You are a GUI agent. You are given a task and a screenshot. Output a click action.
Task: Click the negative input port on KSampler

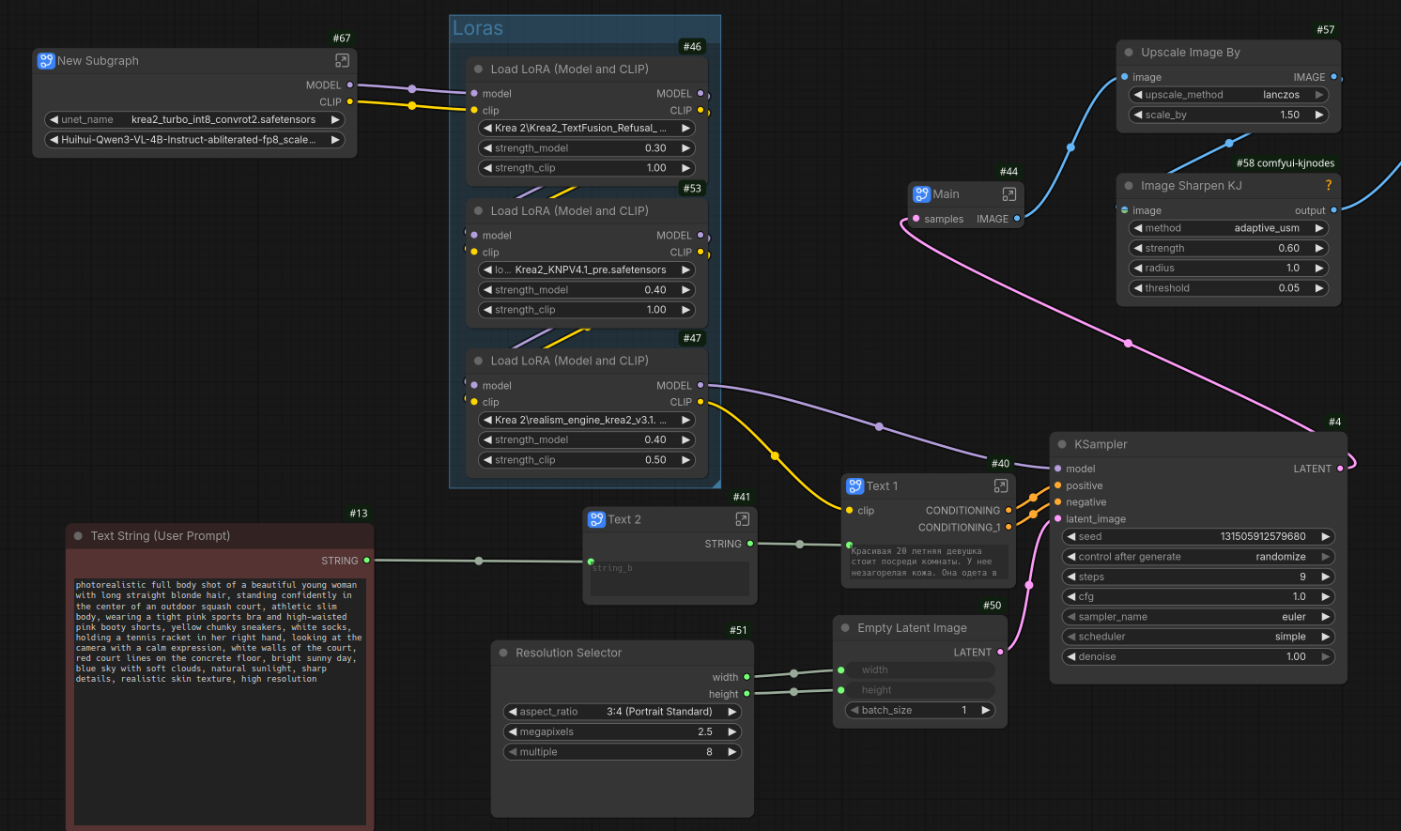tap(1058, 502)
